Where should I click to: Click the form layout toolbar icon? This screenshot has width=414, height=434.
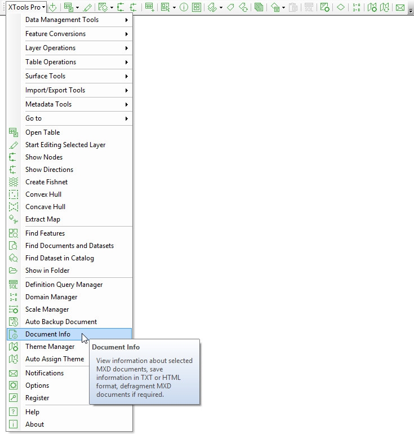pyautogui.click(x=197, y=7)
